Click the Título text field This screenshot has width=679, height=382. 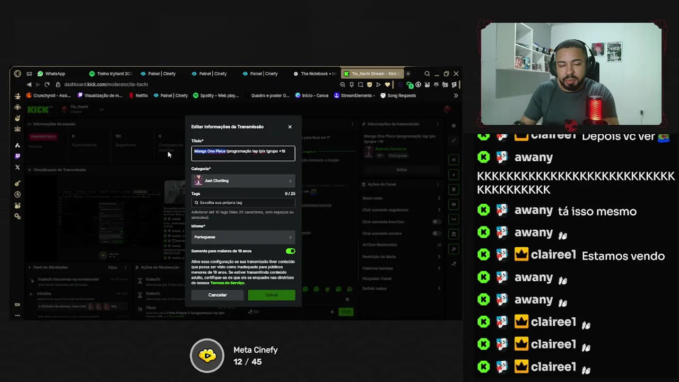pos(243,153)
